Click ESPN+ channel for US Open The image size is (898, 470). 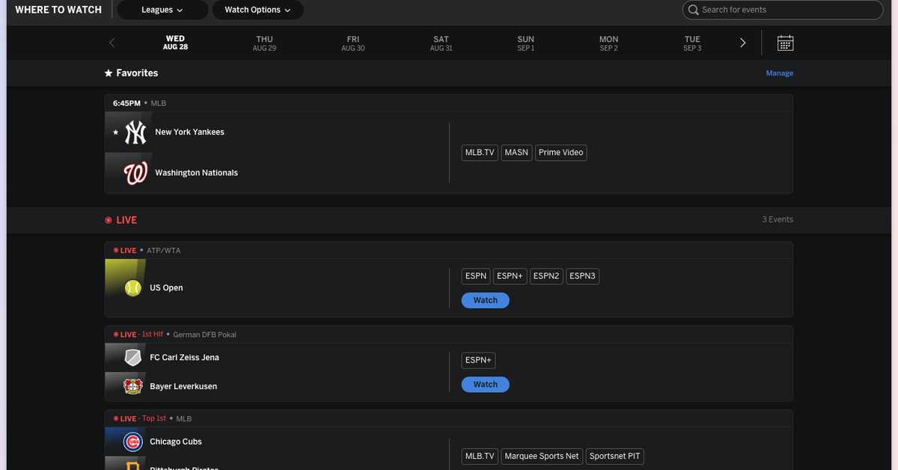pos(510,276)
